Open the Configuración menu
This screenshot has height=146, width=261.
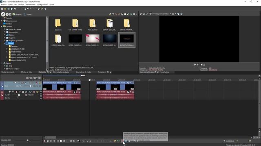pyautogui.click(x=42, y=4)
